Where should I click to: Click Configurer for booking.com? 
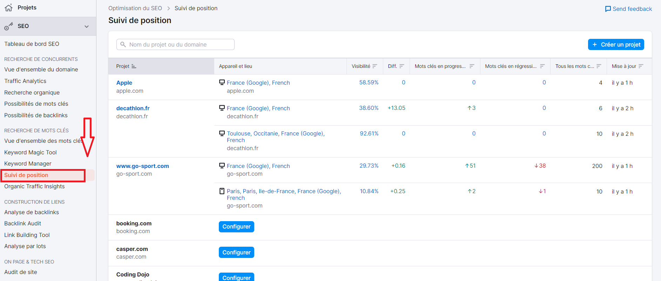[236, 226]
